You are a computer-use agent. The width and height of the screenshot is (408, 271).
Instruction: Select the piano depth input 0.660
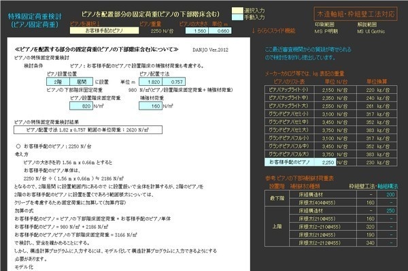(x=220, y=31)
